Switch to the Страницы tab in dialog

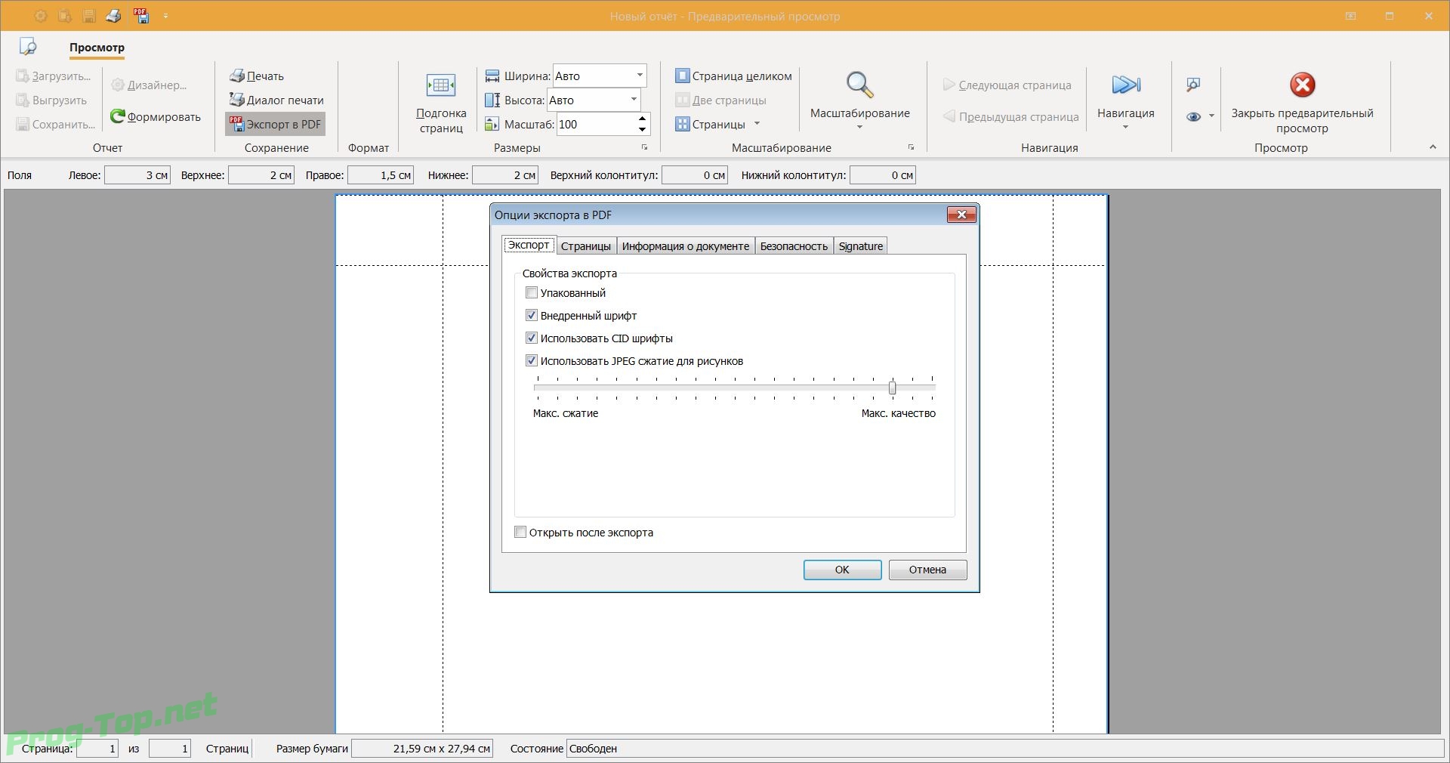(586, 246)
